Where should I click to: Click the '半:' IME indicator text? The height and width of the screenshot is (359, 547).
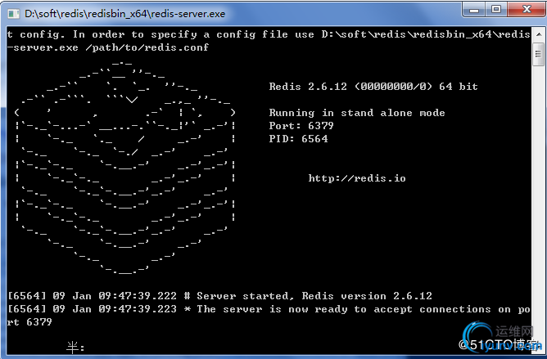coord(75,348)
